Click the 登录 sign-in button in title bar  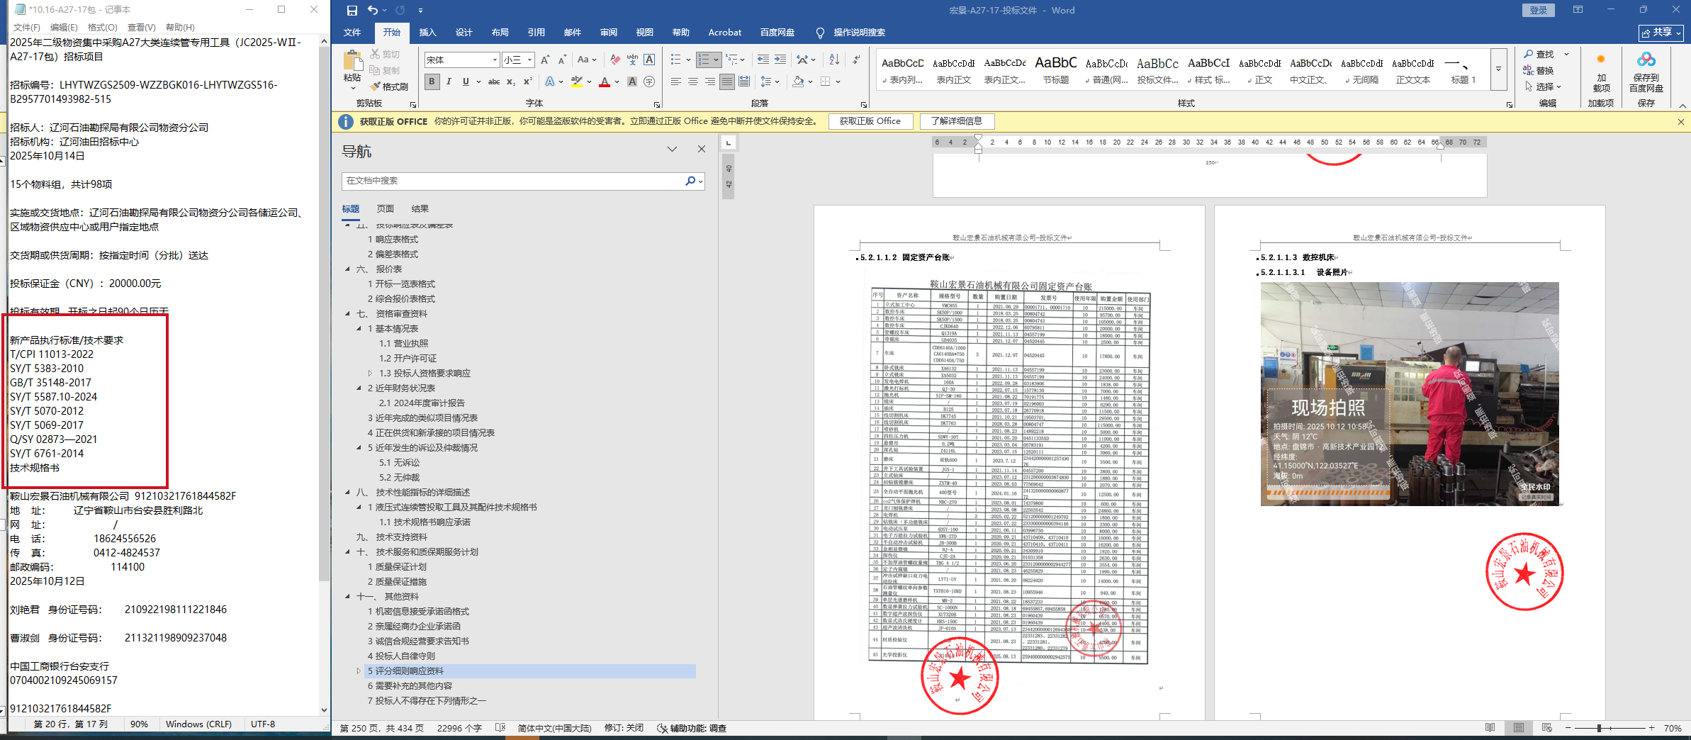(1538, 10)
